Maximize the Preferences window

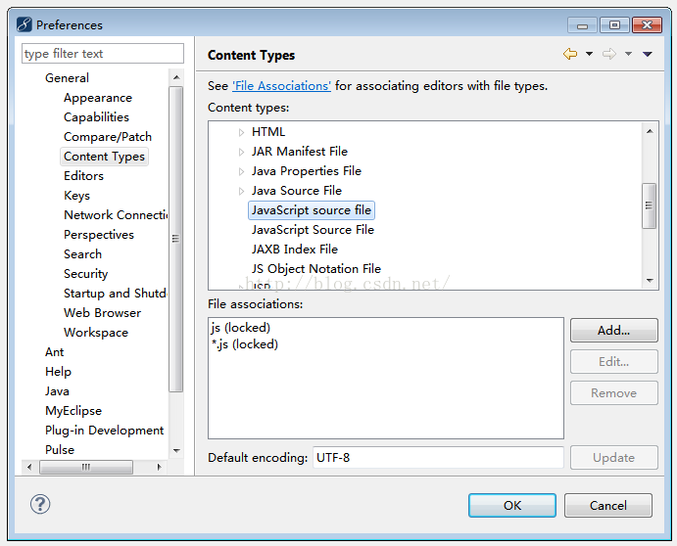point(615,25)
